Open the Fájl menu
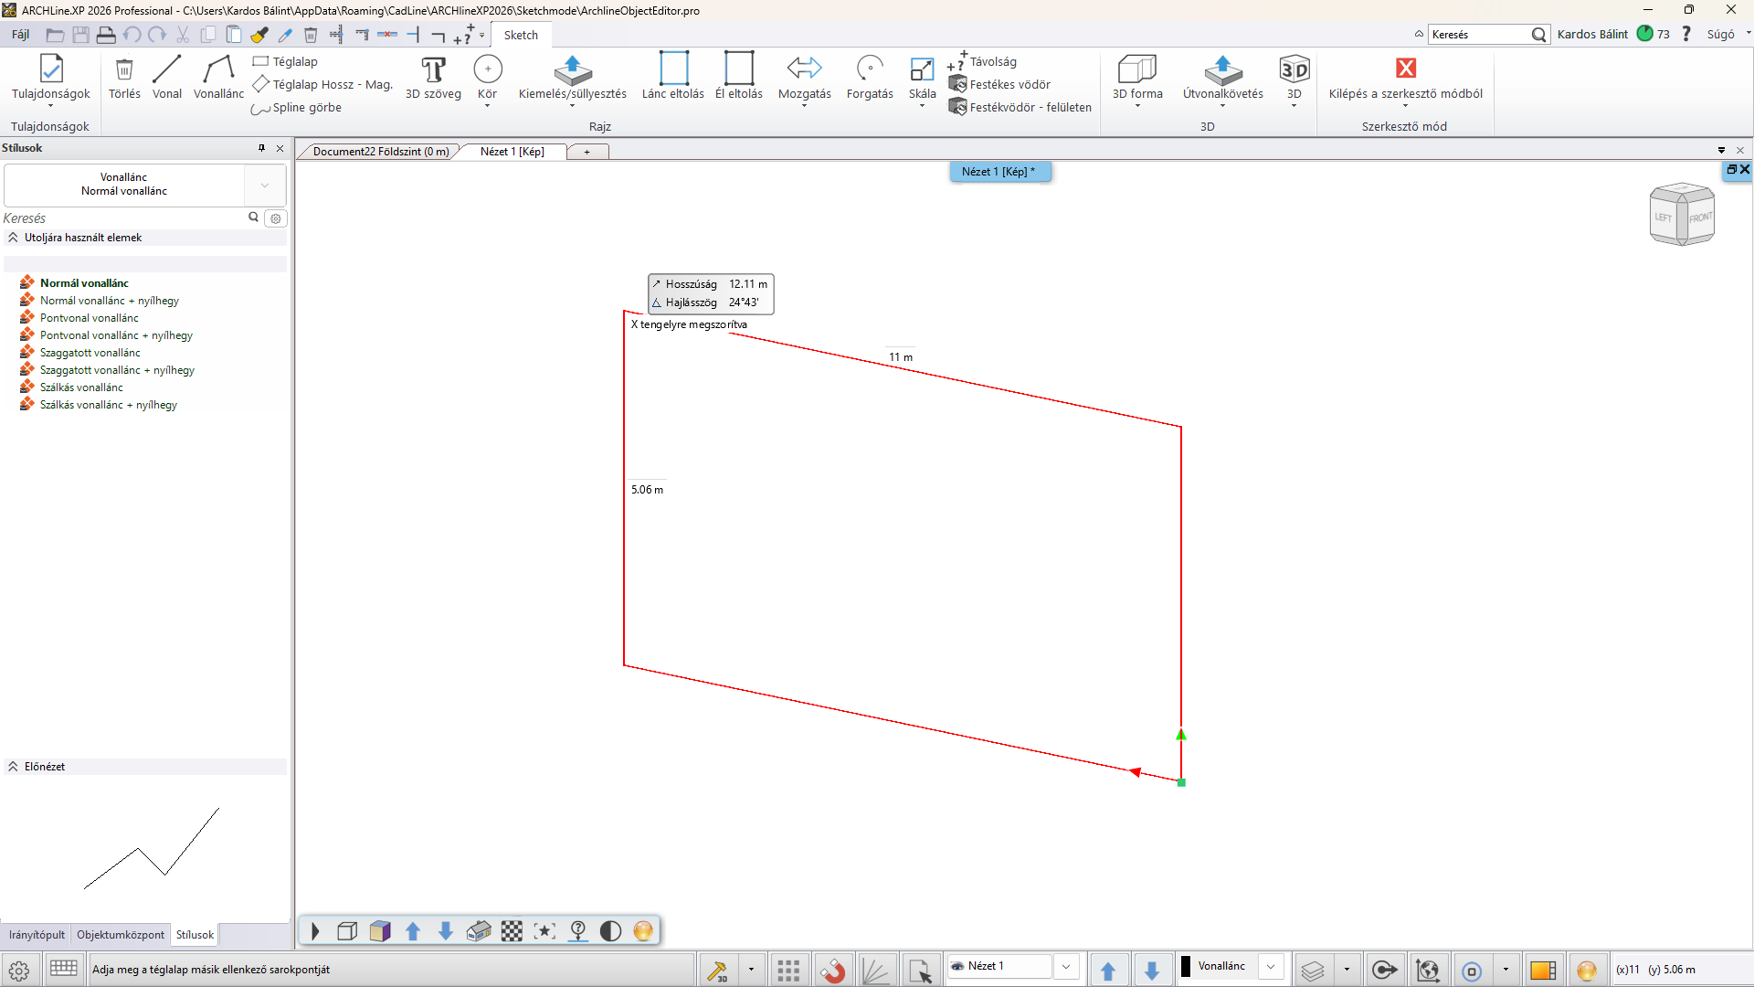The image size is (1754, 987). coord(21,35)
